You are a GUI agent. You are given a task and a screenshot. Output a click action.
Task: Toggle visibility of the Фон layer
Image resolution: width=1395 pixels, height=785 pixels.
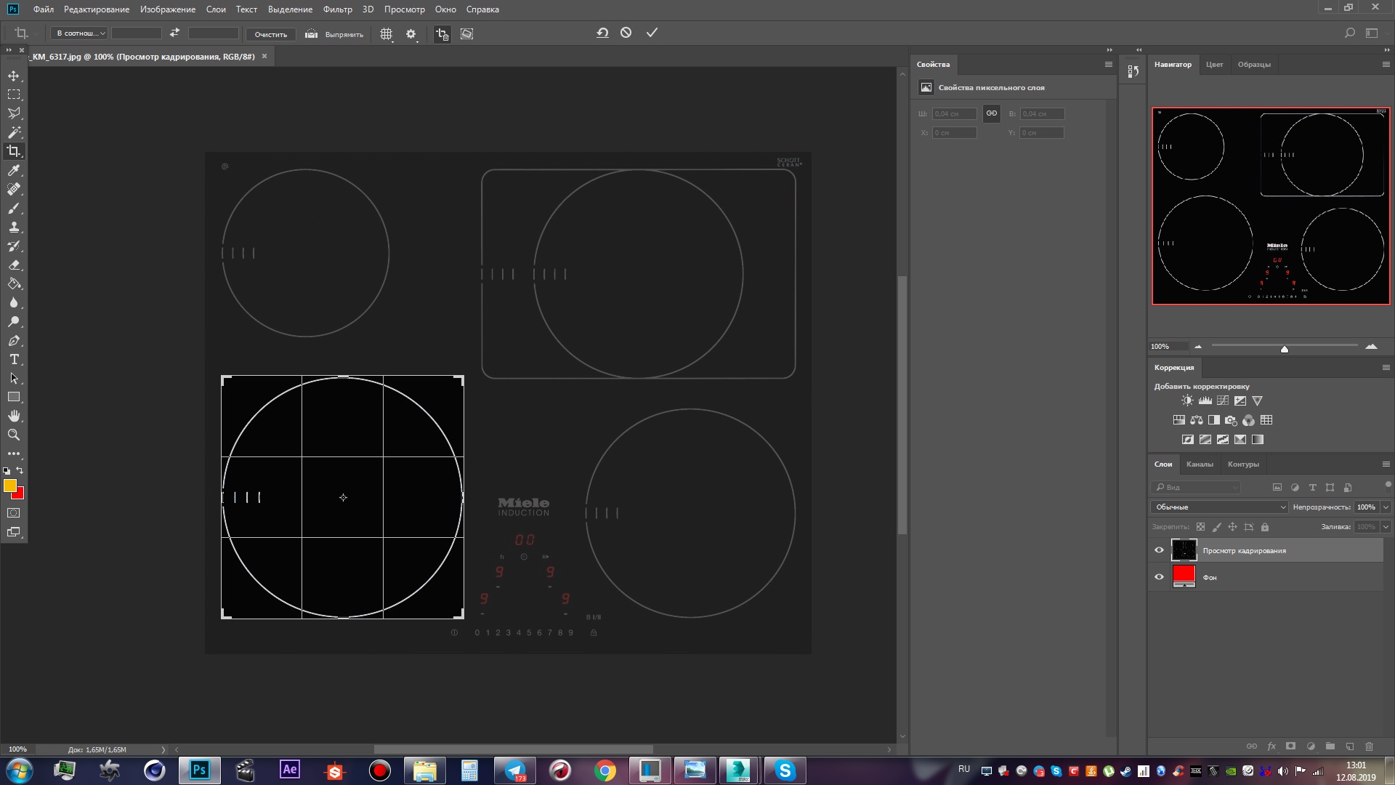pyautogui.click(x=1159, y=577)
